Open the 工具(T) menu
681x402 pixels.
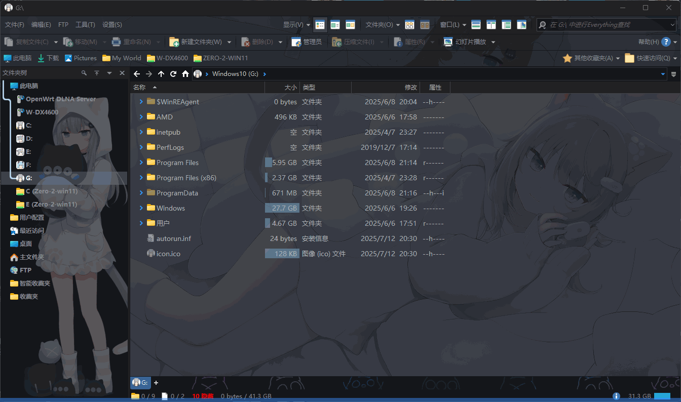85,25
